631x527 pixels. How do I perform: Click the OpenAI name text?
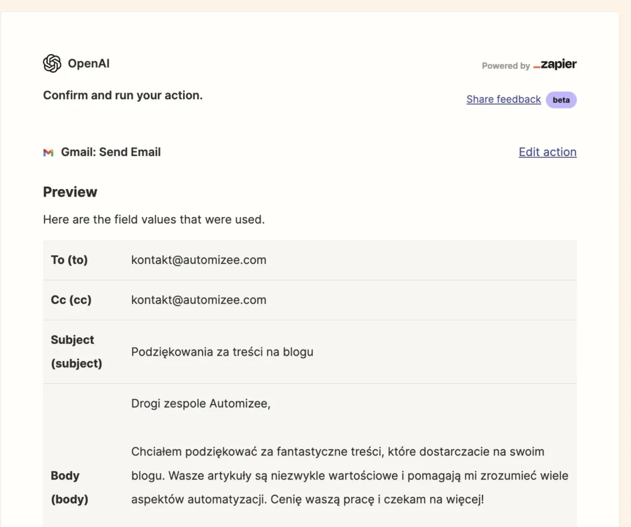click(x=89, y=63)
